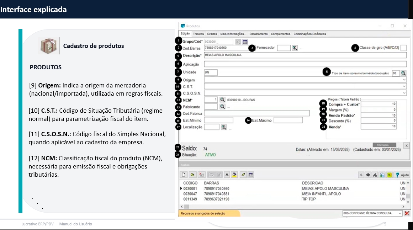
Task: Click the red X beside the consulta dropdown
Action: pyautogui.click(x=407, y=213)
